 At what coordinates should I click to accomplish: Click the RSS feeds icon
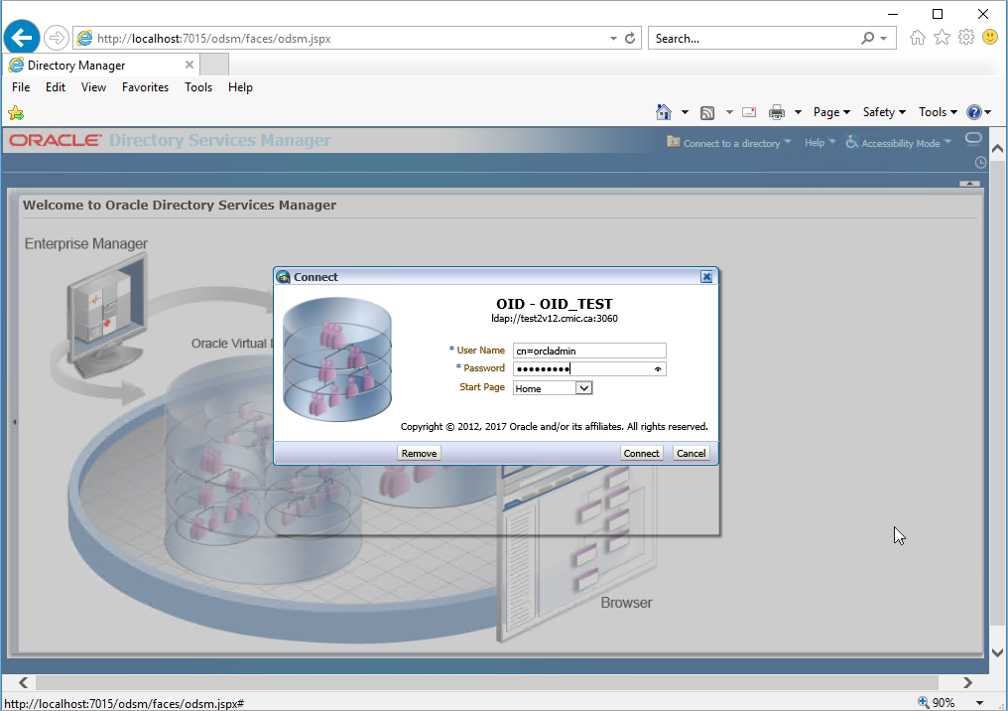click(707, 112)
